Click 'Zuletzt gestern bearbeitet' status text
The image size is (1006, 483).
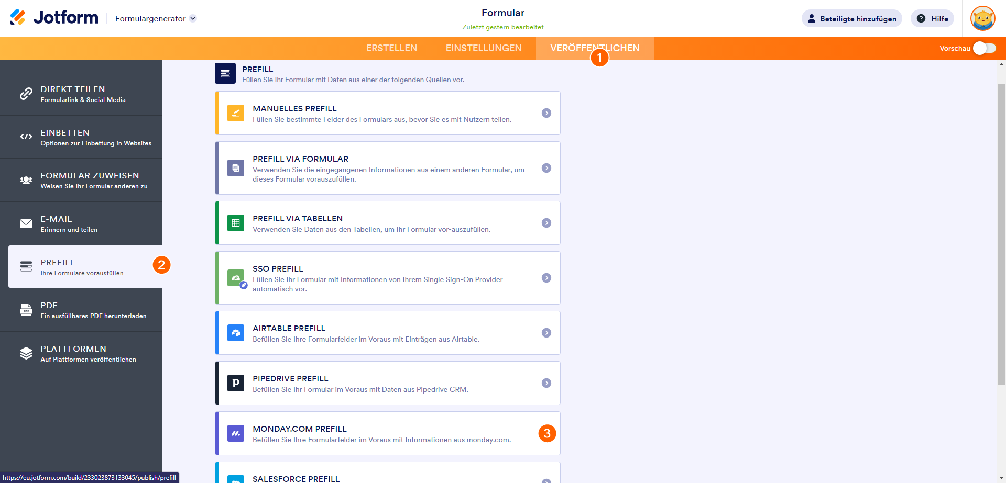pos(503,27)
